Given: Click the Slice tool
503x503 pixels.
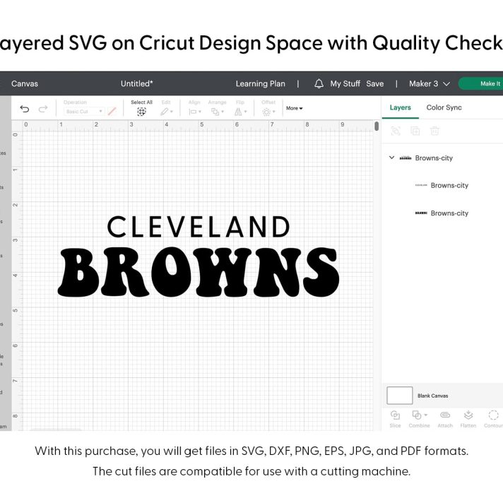Looking at the screenshot, I should (395, 419).
